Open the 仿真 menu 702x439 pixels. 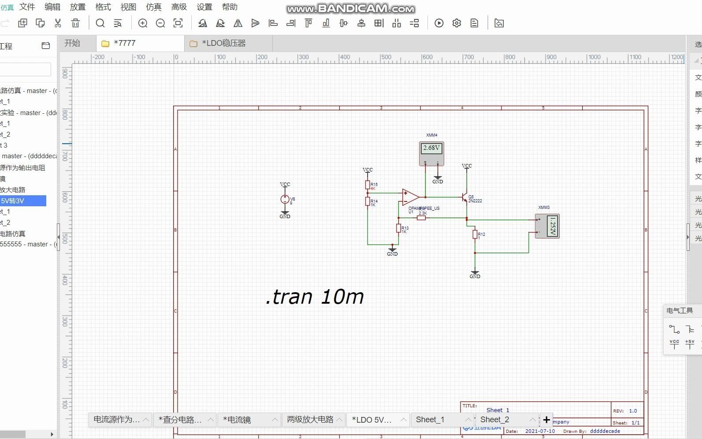click(154, 7)
